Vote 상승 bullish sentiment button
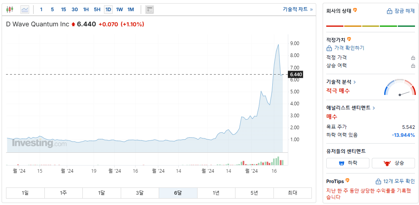 pyautogui.click(x=393, y=163)
